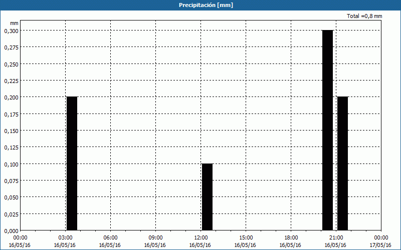Click the 03:00 time axis label
The height and width of the screenshot is (250, 401).
click(x=65, y=238)
